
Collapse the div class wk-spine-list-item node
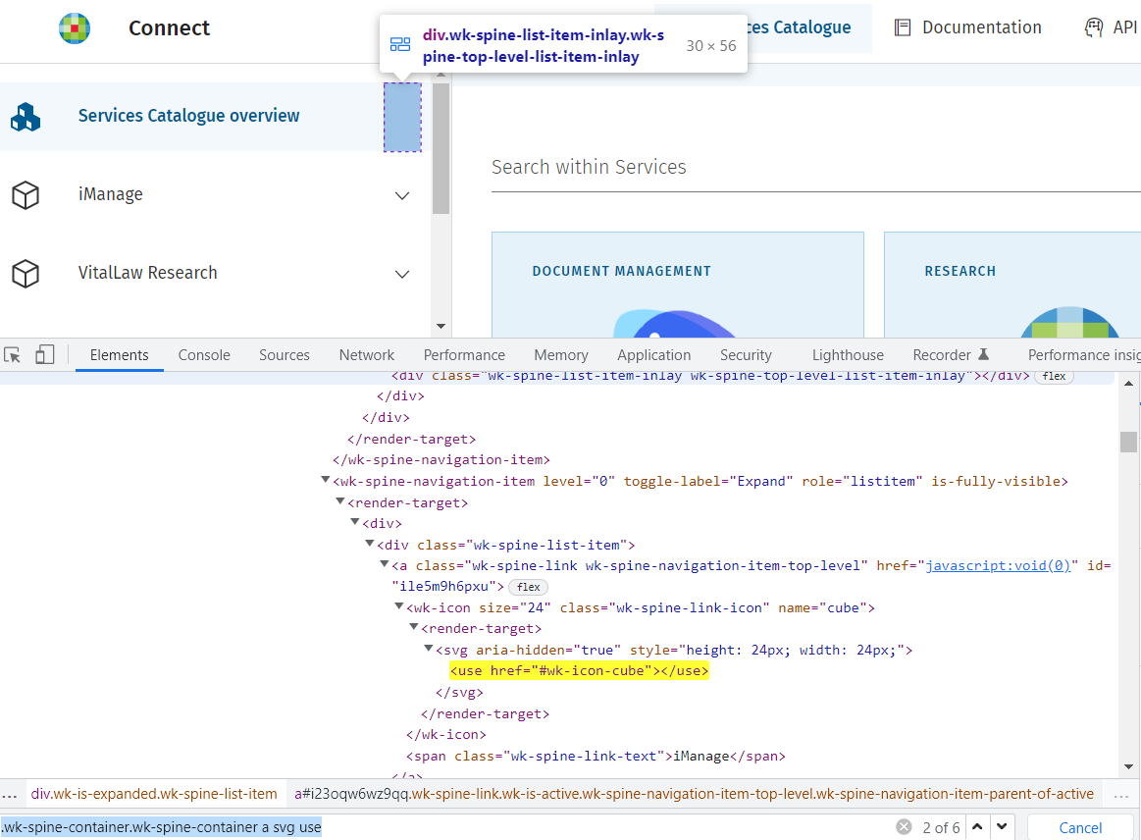tap(370, 544)
